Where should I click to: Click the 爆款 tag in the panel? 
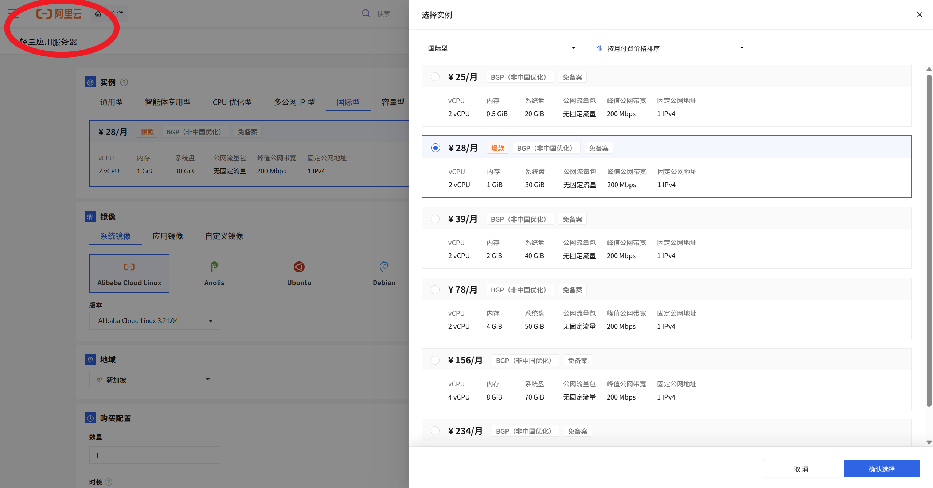click(x=497, y=148)
